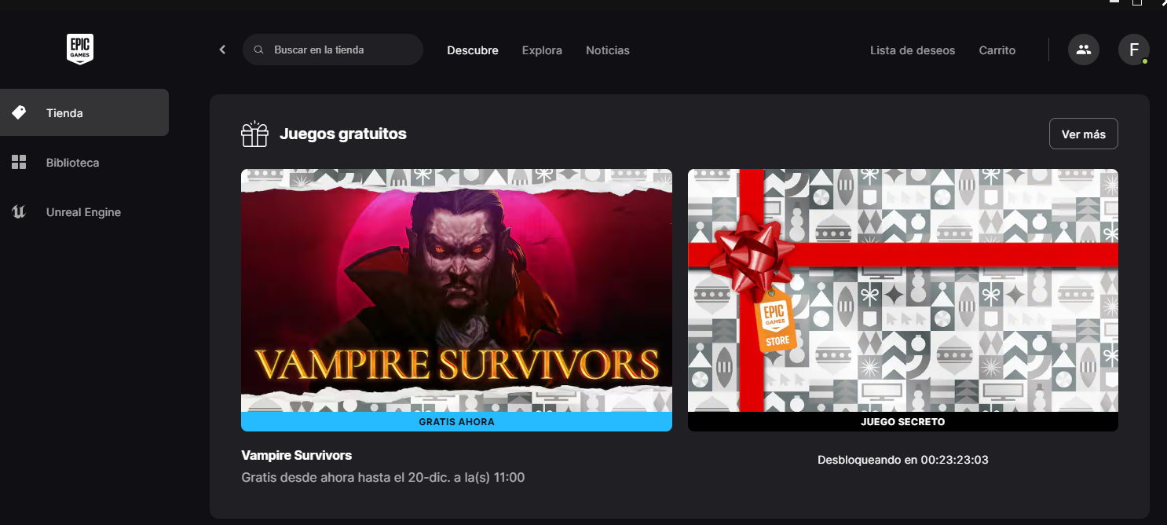
Task: Click the free-until 20-dic. date text
Action: click(383, 477)
